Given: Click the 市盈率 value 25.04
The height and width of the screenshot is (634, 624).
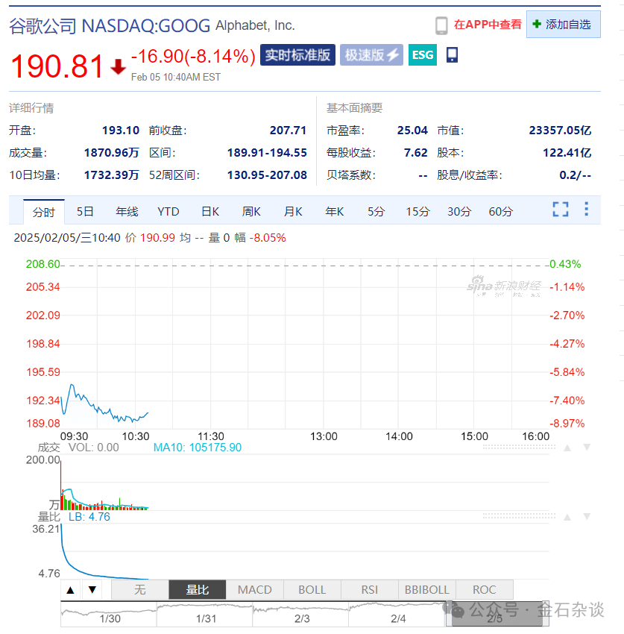Looking at the screenshot, I should tap(412, 131).
